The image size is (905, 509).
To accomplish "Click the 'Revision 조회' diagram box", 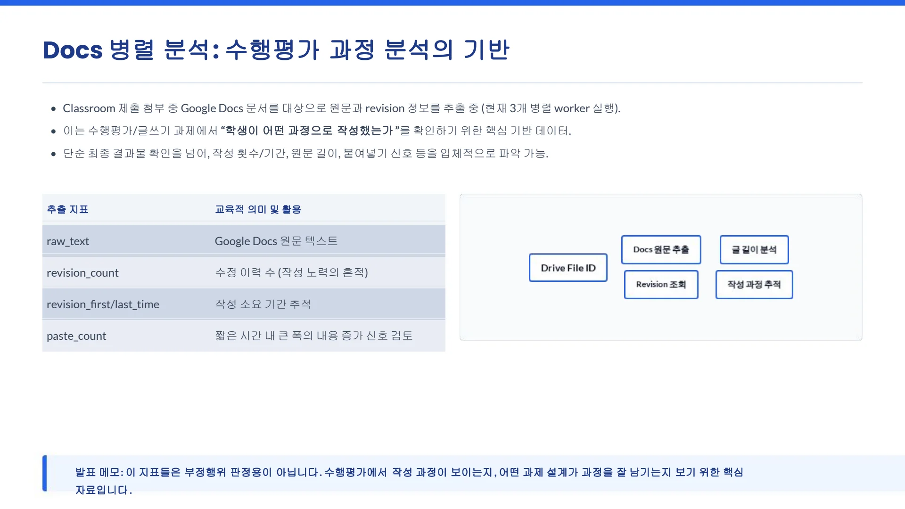I will (x=661, y=285).
